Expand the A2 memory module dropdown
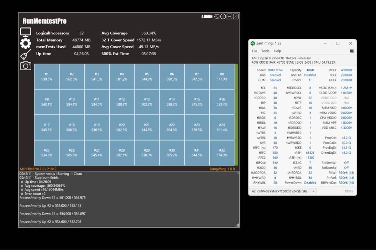The width and height of the screenshot is (376, 250). tap(283, 191)
